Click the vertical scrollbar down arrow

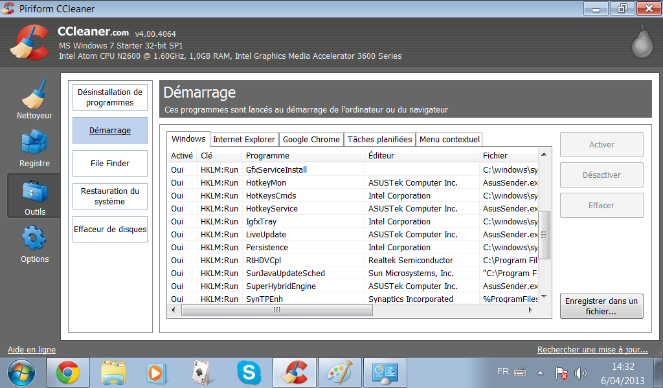coord(544,297)
